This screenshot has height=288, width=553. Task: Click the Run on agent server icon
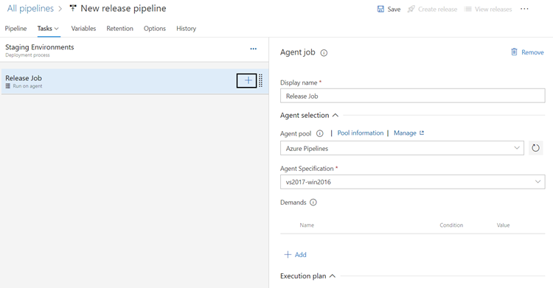[8, 86]
